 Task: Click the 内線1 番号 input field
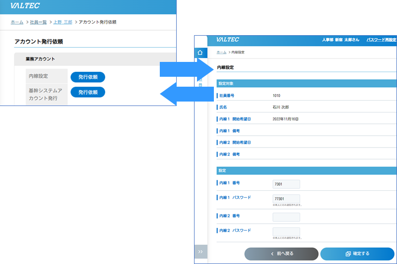(x=286, y=184)
